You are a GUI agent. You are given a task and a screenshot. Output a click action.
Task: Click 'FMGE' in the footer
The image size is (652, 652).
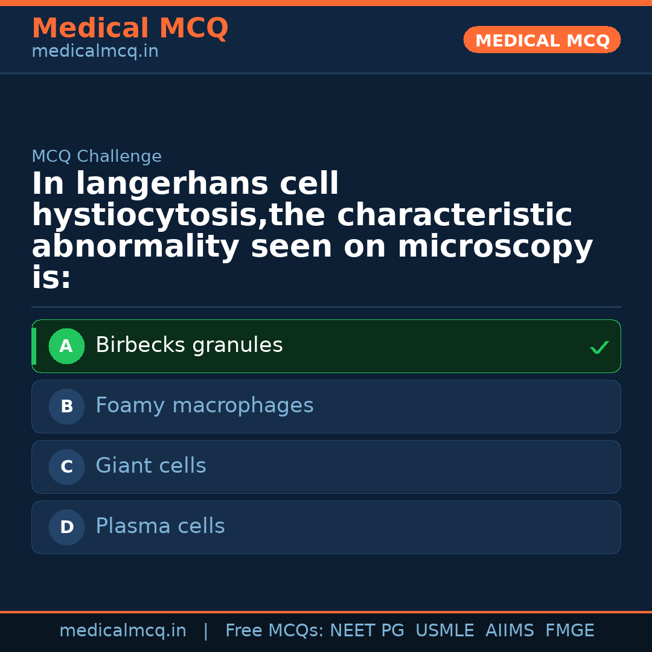tap(570, 631)
